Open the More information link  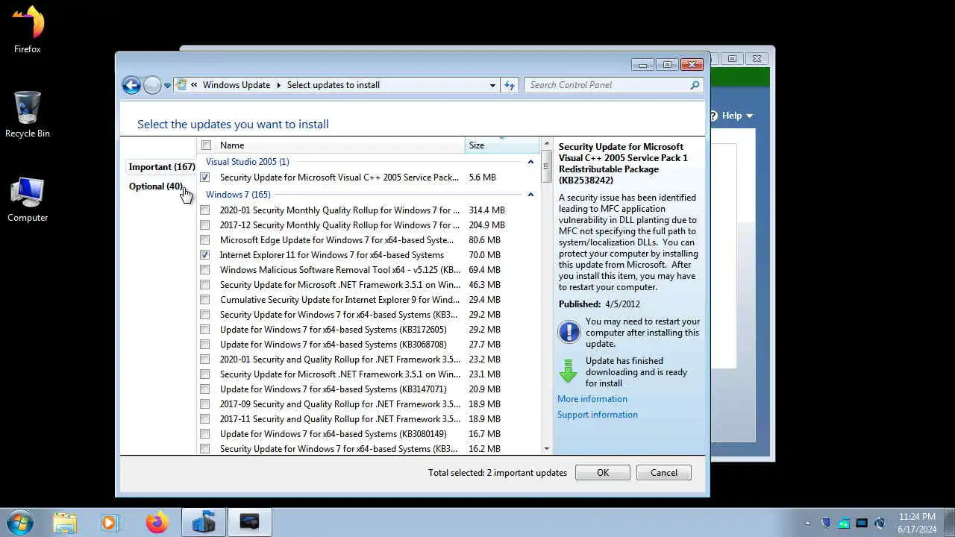pyautogui.click(x=592, y=399)
